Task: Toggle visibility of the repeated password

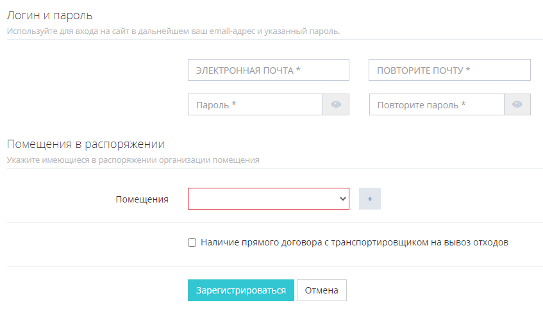Action: (x=517, y=104)
